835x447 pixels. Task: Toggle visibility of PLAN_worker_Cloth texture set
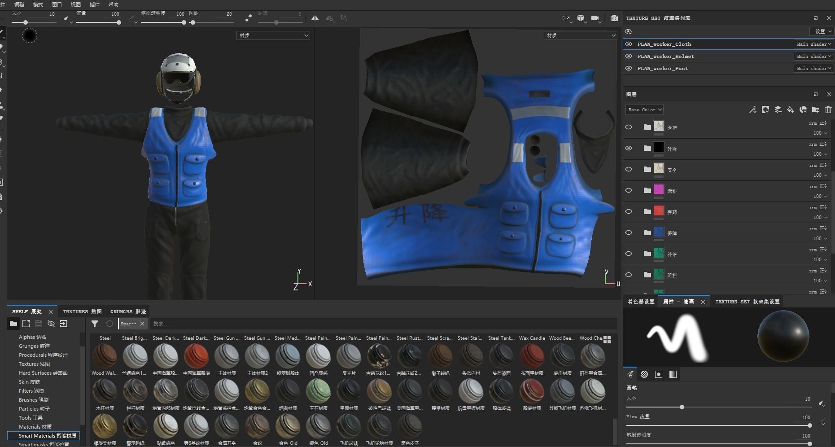[x=629, y=44]
